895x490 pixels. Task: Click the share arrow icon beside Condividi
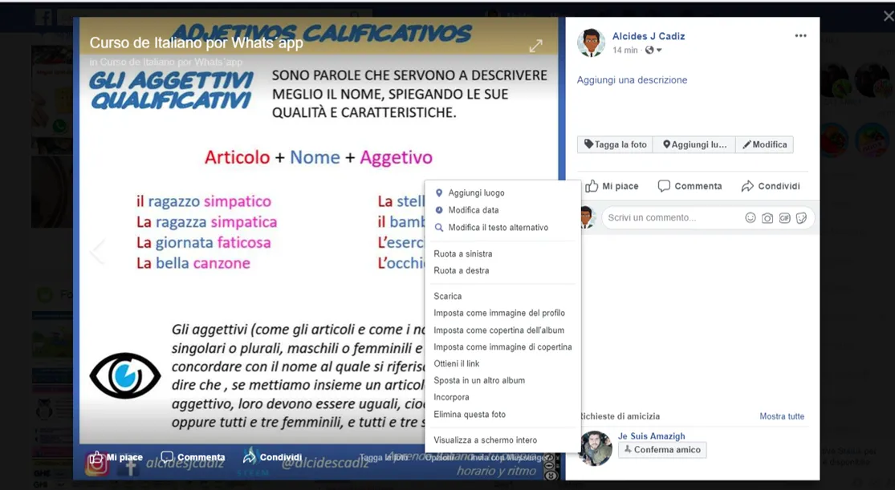(747, 186)
